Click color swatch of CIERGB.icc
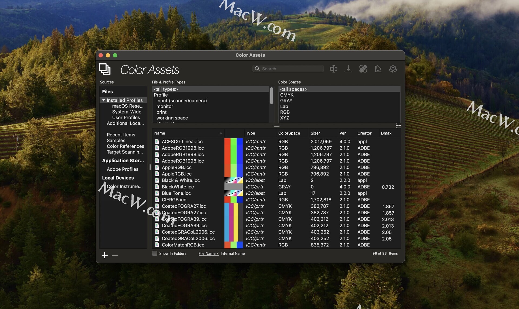 click(234, 200)
